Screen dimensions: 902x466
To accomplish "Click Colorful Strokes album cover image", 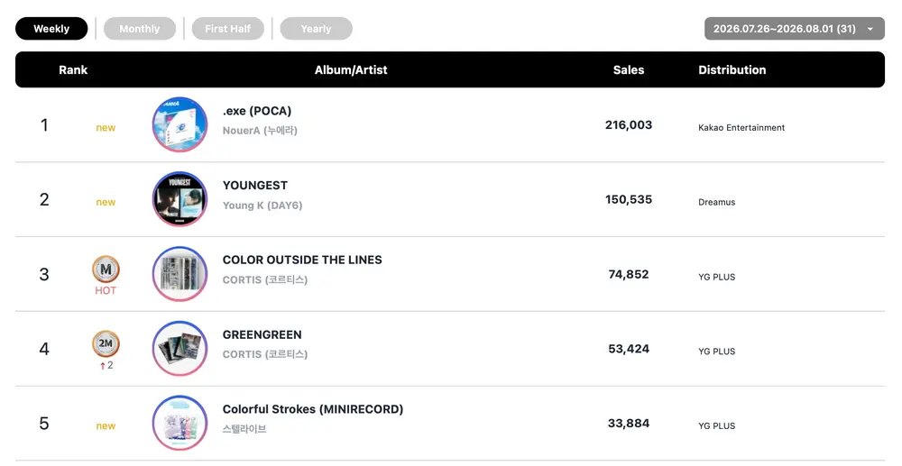I will (x=180, y=424).
